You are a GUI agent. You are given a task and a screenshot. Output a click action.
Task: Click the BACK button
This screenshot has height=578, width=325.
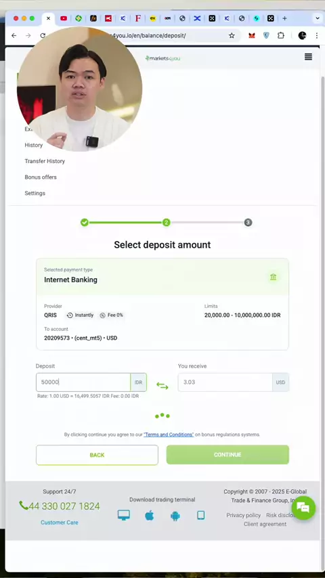97,455
